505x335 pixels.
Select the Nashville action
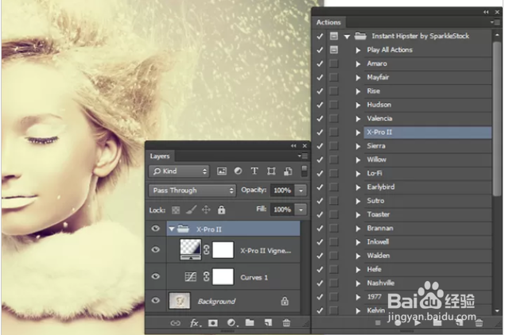427,283
